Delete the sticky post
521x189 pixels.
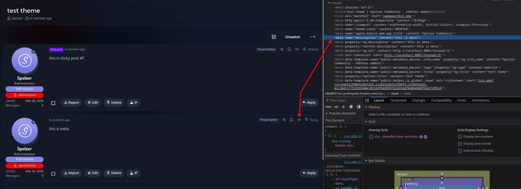(x=114, y=103)
